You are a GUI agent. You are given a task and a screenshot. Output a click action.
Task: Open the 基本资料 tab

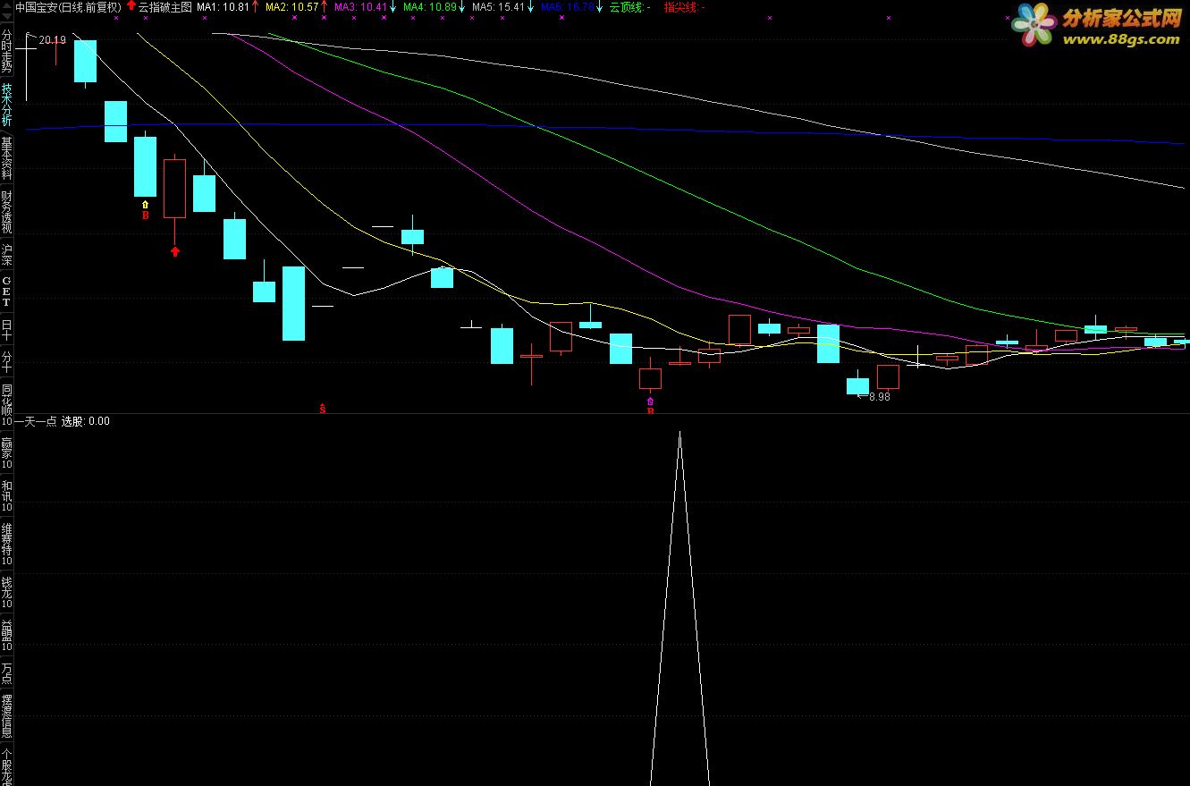(7, 159)
